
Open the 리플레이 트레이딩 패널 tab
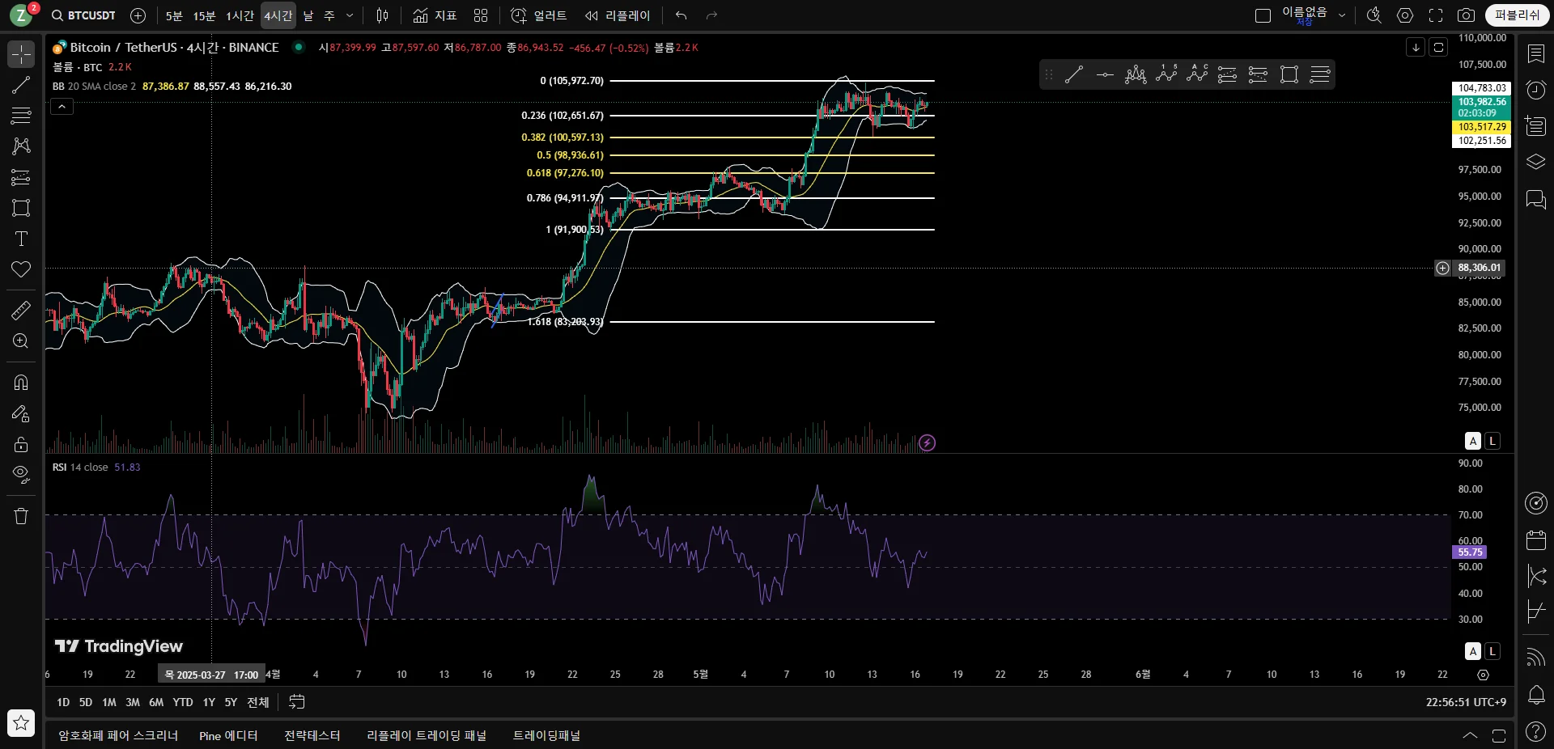427,735
